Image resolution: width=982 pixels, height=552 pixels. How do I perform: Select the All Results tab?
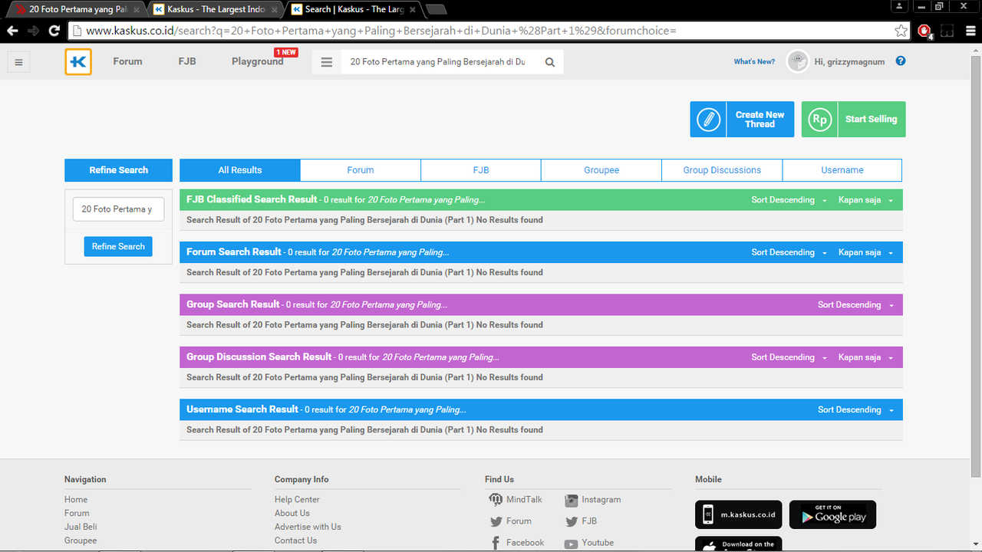pyautogui.click(x=240, y=170)
